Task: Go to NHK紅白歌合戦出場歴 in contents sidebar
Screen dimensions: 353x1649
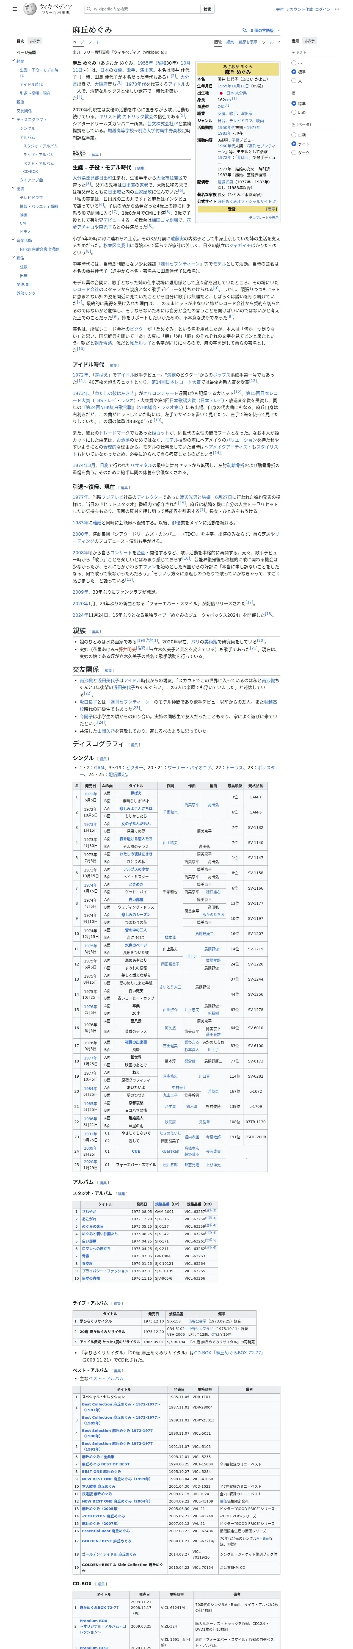Action: point(39,250)
